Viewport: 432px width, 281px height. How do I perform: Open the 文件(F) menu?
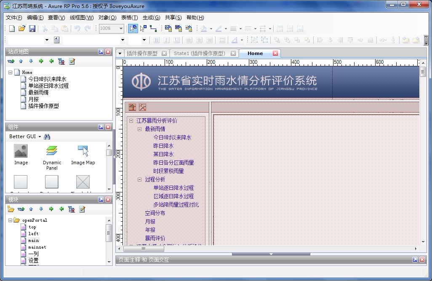click(x=14, y=18)
